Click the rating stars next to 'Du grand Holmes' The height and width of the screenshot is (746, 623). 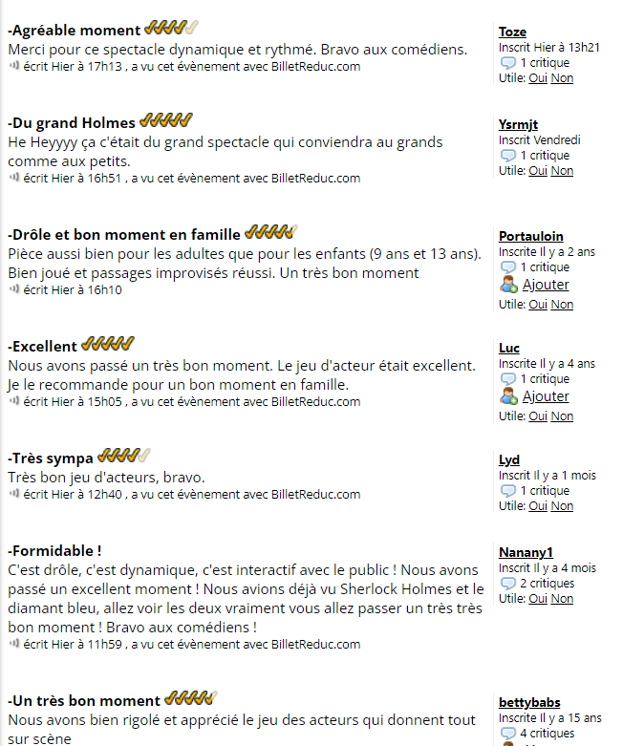pos(166,120)
